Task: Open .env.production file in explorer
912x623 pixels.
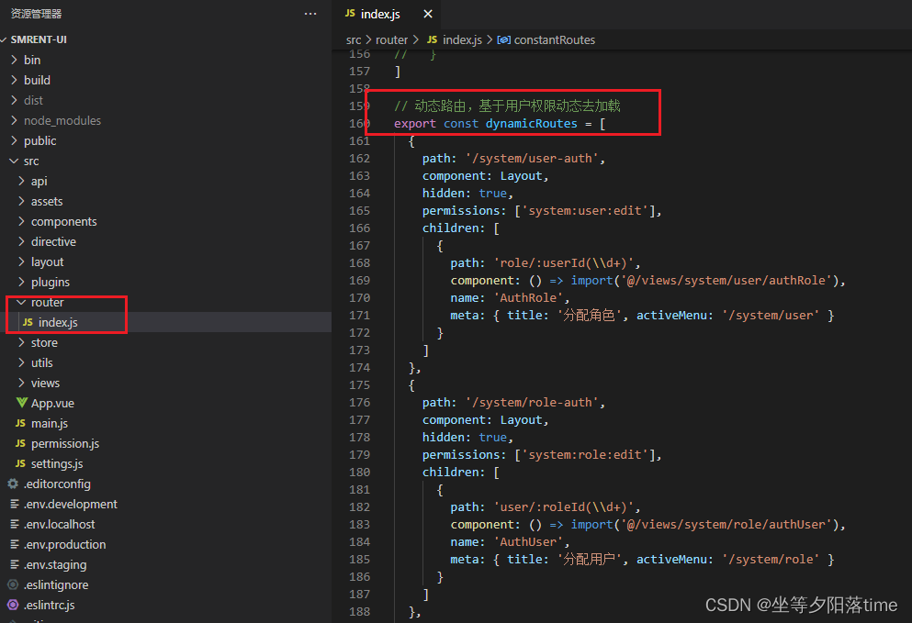Action: 64,544
